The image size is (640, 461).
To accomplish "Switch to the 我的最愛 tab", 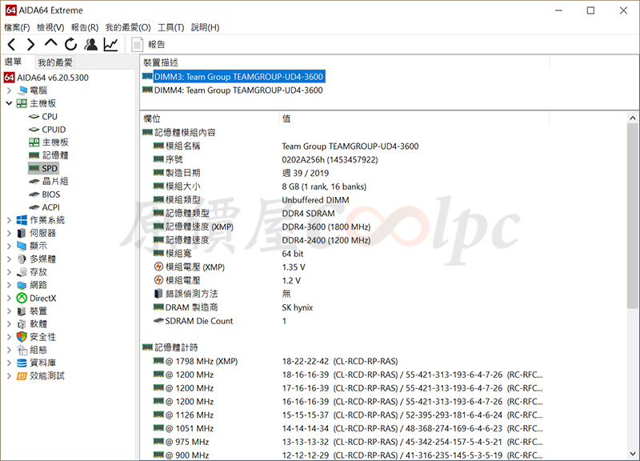I will click(x=55, y=62).
